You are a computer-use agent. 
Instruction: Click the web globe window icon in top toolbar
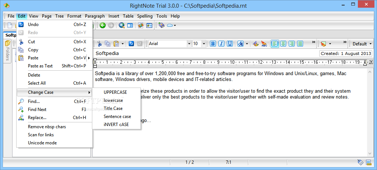[x=141, y=25]
